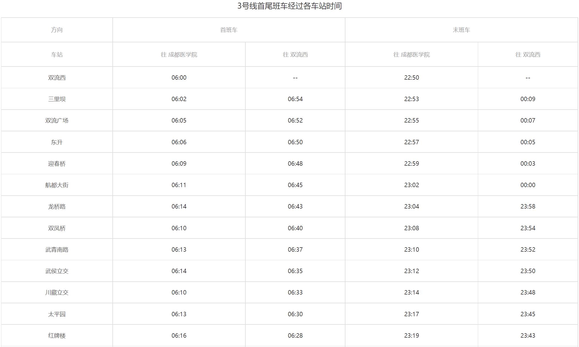
Task: Click 06:00 in the 双流西 row
Action: click(179, 77)
